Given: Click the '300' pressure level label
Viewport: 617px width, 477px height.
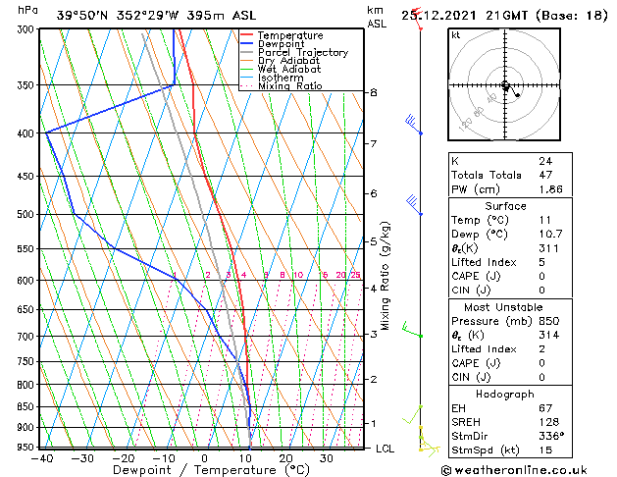Looking at the screenshot, I should tap(26, 29).
